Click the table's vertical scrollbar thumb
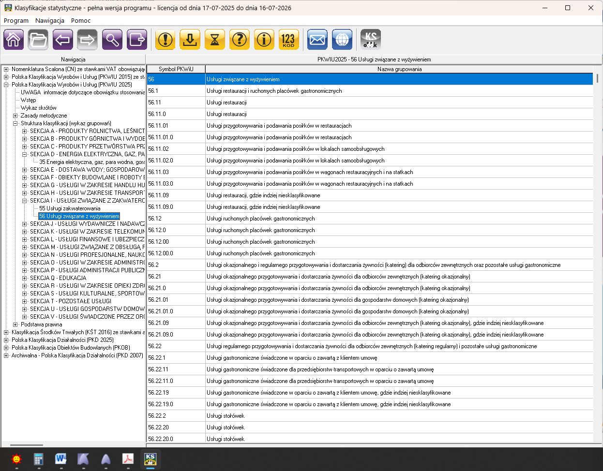 tap(597, 78)
